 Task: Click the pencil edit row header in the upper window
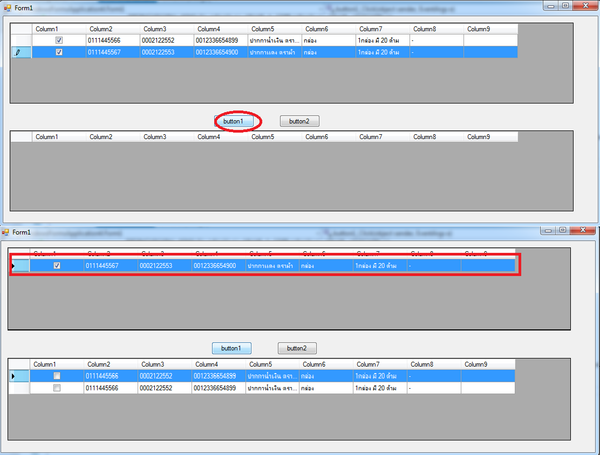(21, 52)
